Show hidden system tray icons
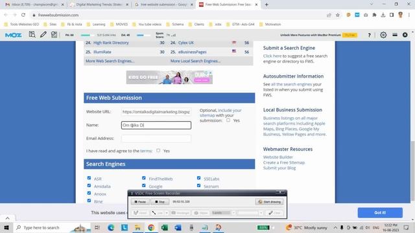The image size is (415, 233). 335,227
